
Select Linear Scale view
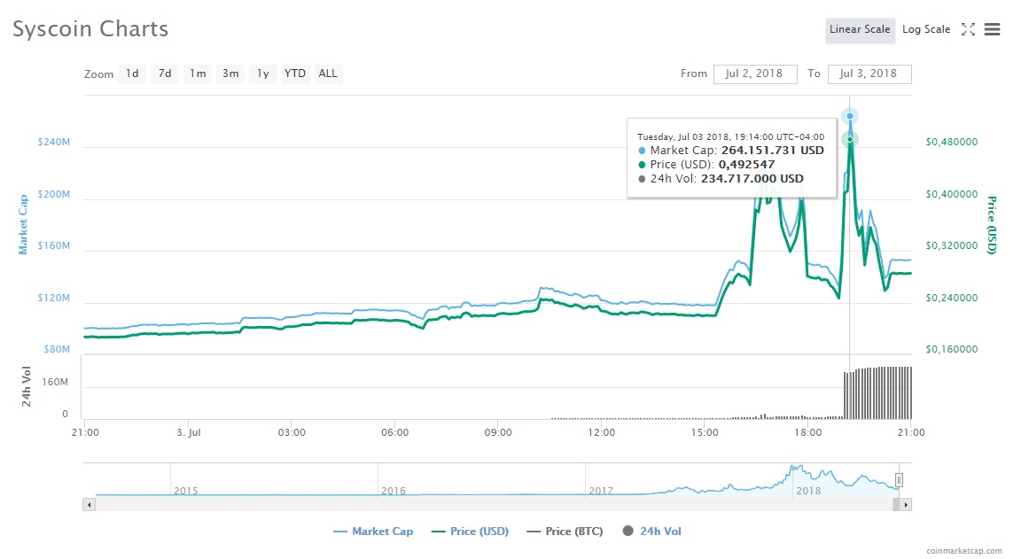click(860, 29)
